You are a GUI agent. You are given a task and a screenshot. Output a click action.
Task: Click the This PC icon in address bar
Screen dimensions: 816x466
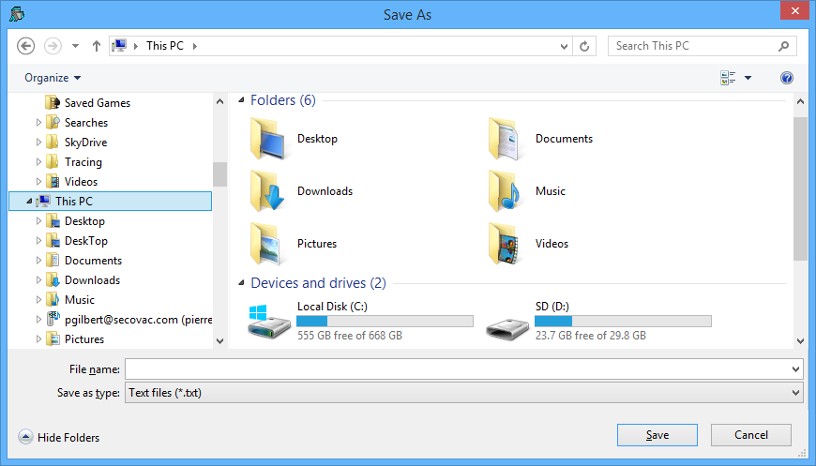click(119, 46)
